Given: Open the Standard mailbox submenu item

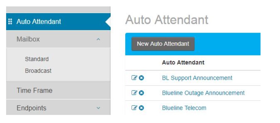Looking at the screenshot, I should (37, 59).
